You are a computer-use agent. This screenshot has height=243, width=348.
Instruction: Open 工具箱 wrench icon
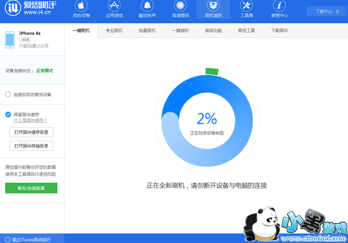[x=246, y=5]
